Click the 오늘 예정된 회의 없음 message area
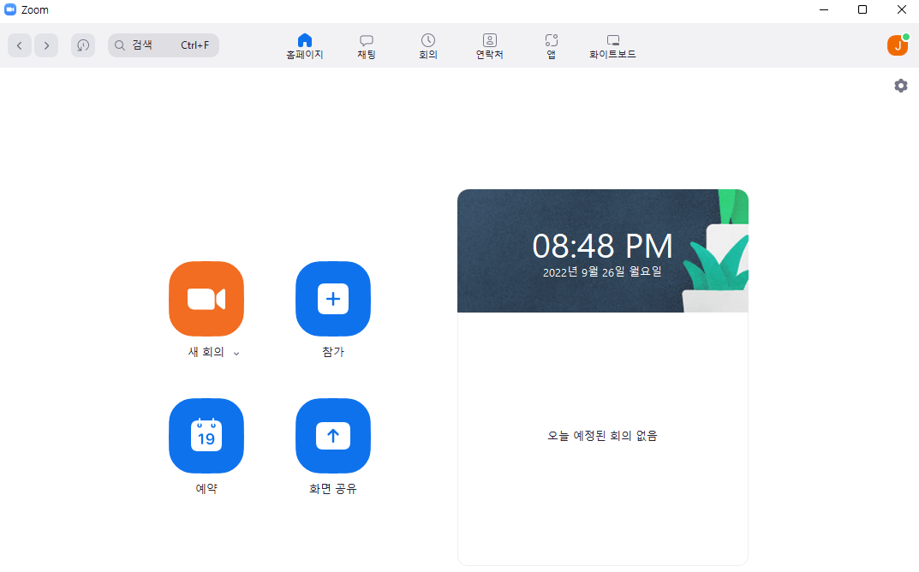 click(602, 436)
